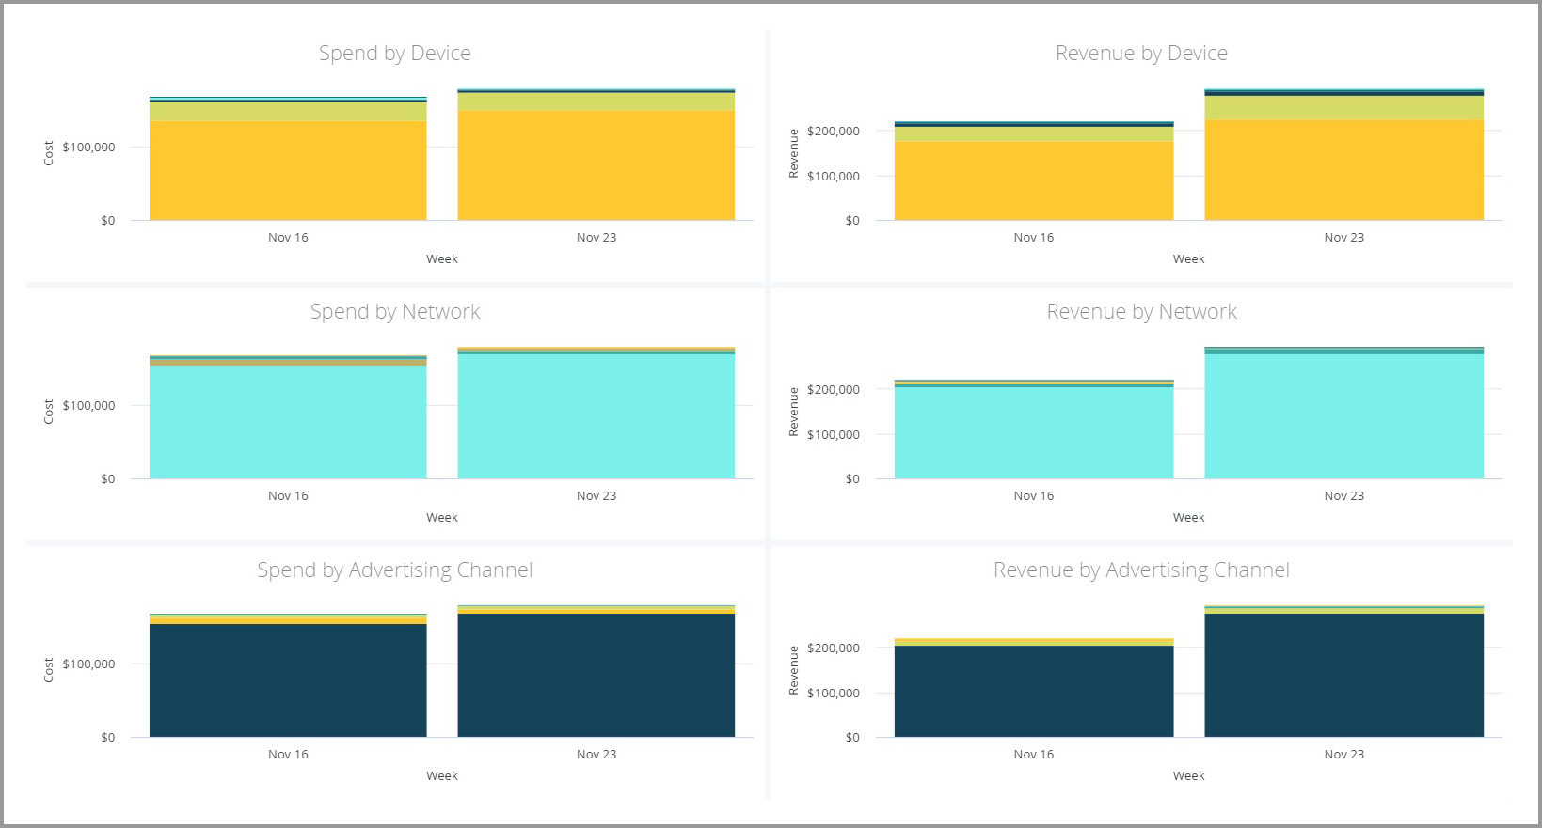
Task: Select Spend by Advertising Channel title
Action: tap(395, 570)
